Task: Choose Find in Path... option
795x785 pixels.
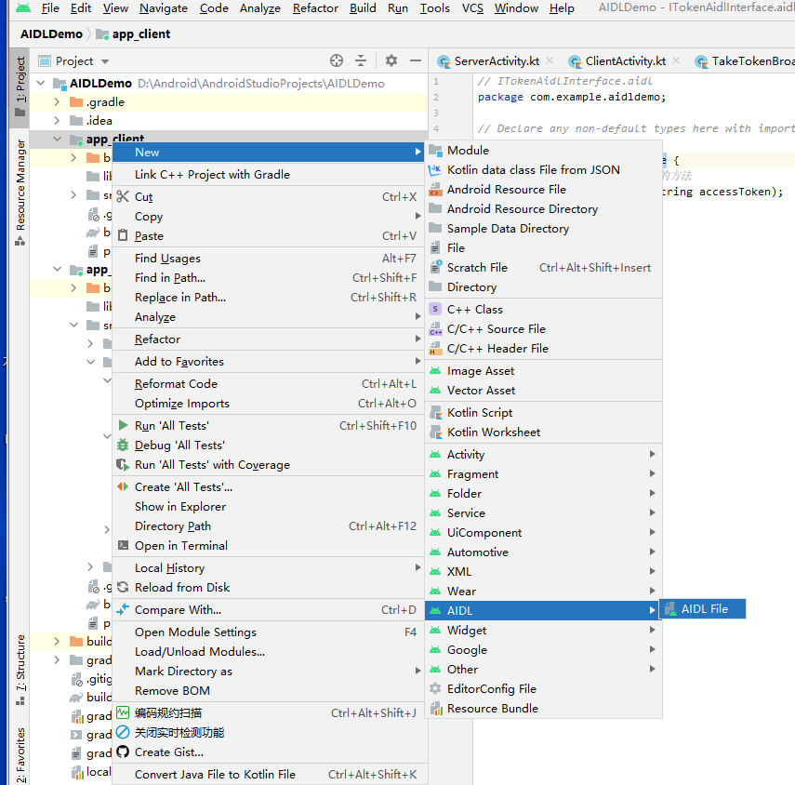Action: (x=269, y=277)
